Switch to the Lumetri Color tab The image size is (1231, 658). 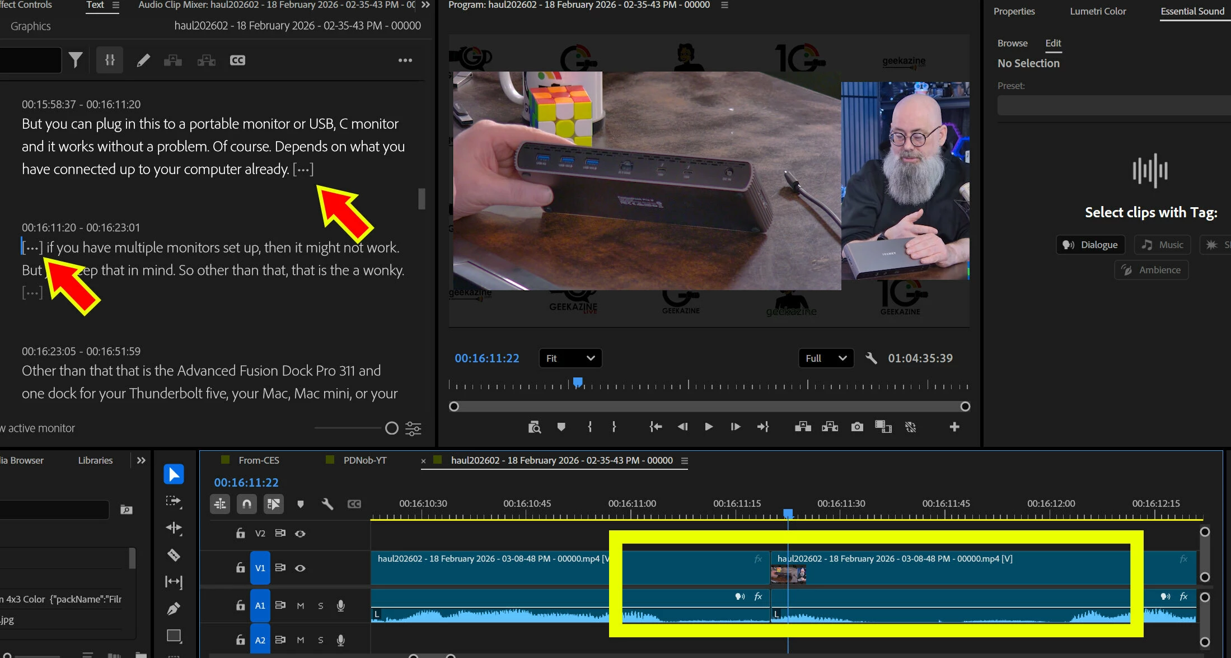coord(1097,11)
